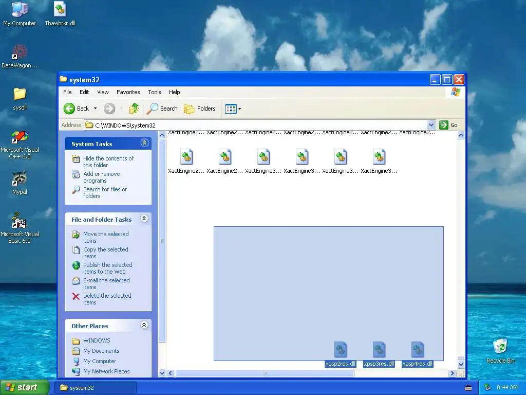Click file list horizontal scroll left arrow

point(171,373)
